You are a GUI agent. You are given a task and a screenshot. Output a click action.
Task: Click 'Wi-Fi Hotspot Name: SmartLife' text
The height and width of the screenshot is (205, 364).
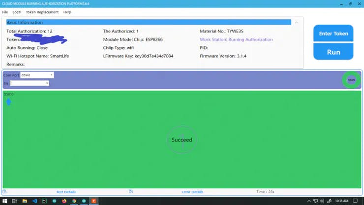tap(37, 56)
